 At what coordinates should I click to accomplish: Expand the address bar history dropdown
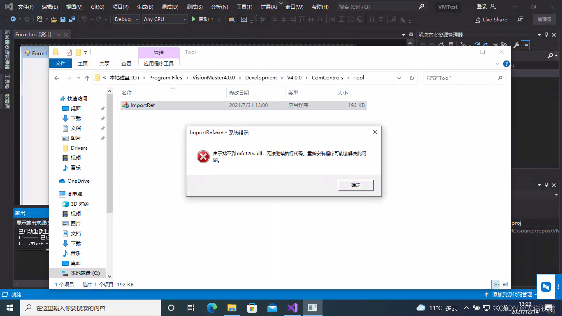coord(399,78)
